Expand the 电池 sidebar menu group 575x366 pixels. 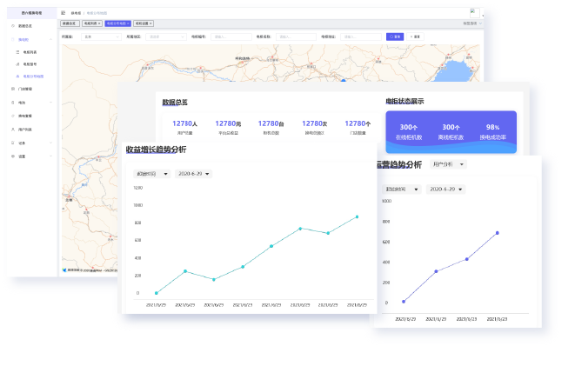pyautogui.click(x=50, y=103)
